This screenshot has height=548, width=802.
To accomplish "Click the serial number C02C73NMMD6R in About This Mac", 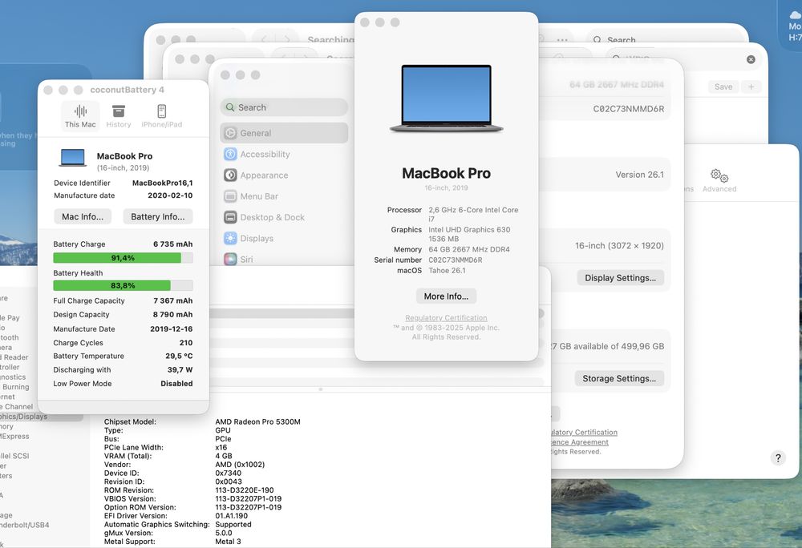I will tap(456, 260).
